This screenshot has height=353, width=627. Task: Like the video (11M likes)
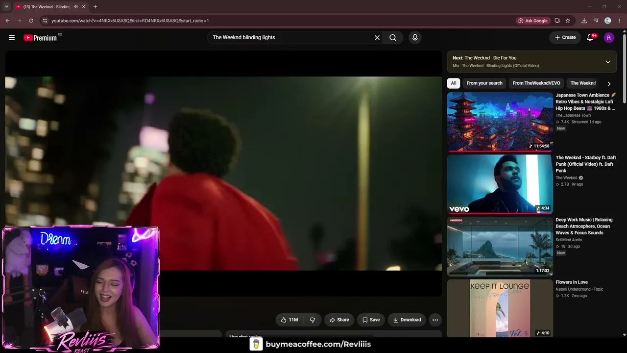289,320
